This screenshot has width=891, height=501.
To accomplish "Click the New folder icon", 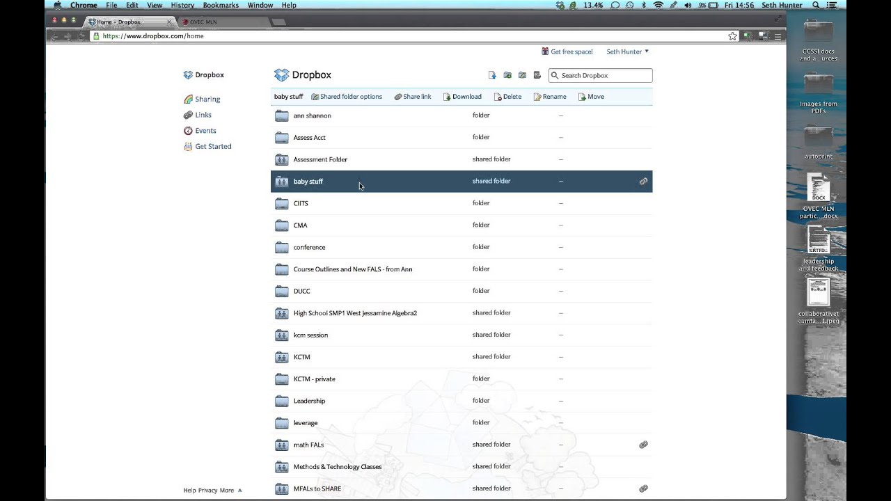I will click(507, 75).
